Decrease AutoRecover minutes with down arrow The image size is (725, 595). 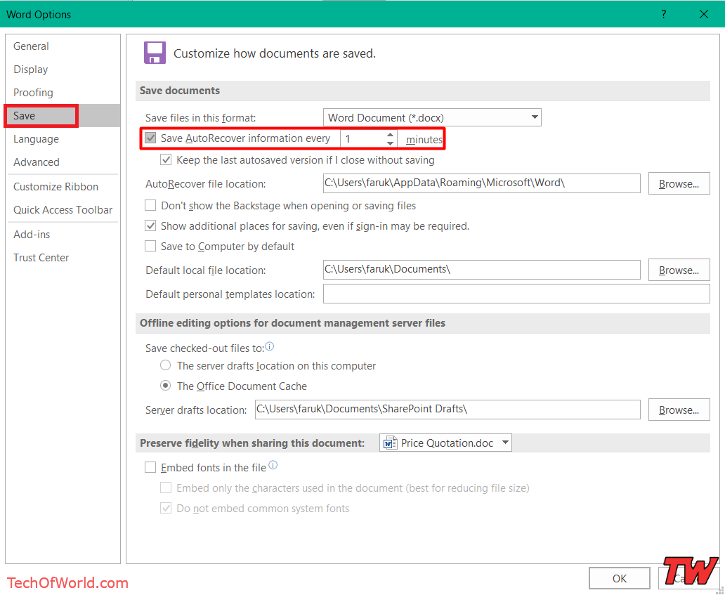click(391, 143)
